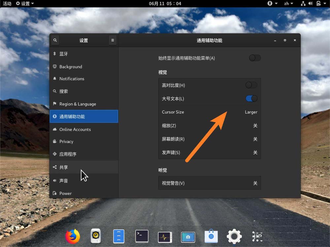This screenshot has height=247, width=330.
Task: Open the zh input language dropdown
Action: (x=288, y=4)
